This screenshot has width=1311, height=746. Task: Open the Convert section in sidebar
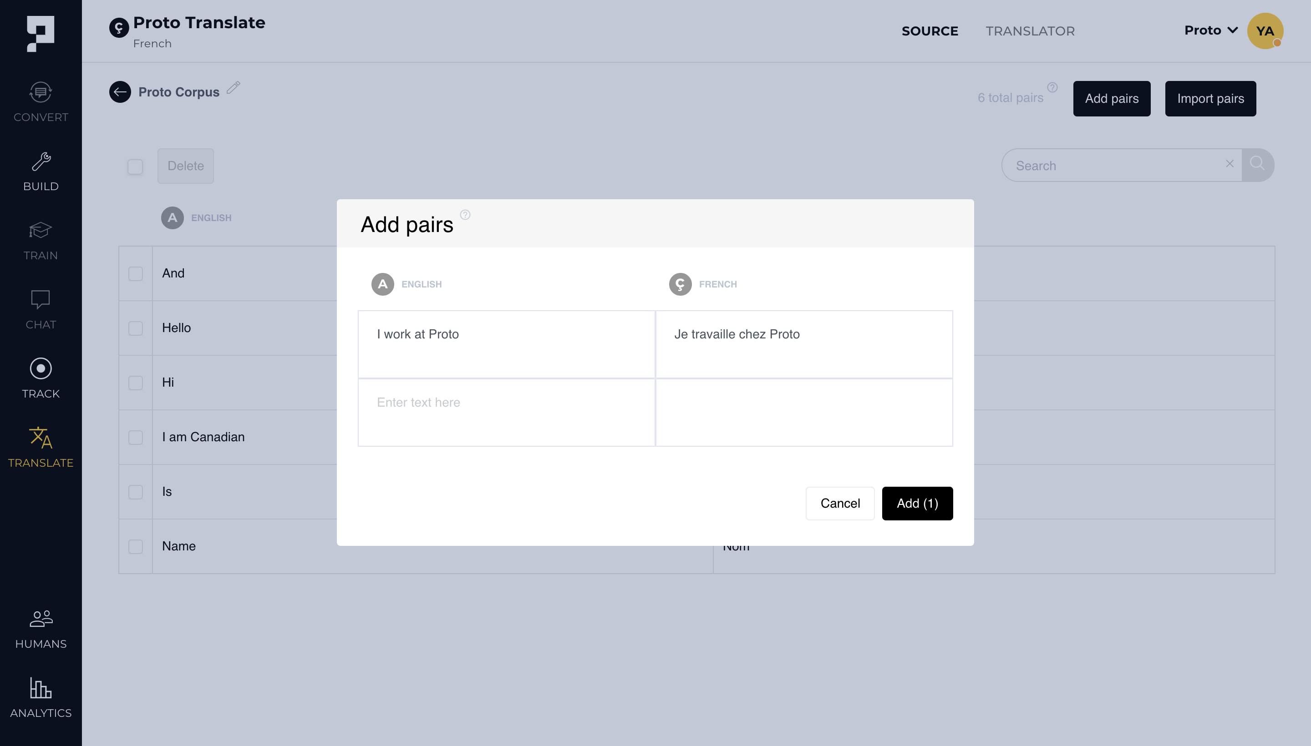tap(41, 102)
